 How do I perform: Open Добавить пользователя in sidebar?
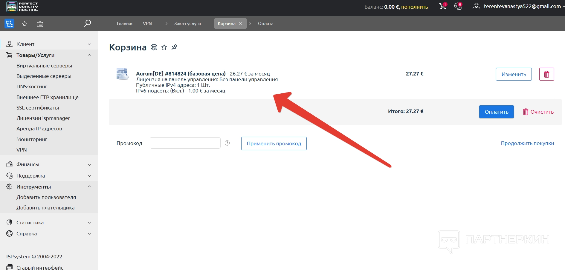pyautogui.click(x=46, y=197)
